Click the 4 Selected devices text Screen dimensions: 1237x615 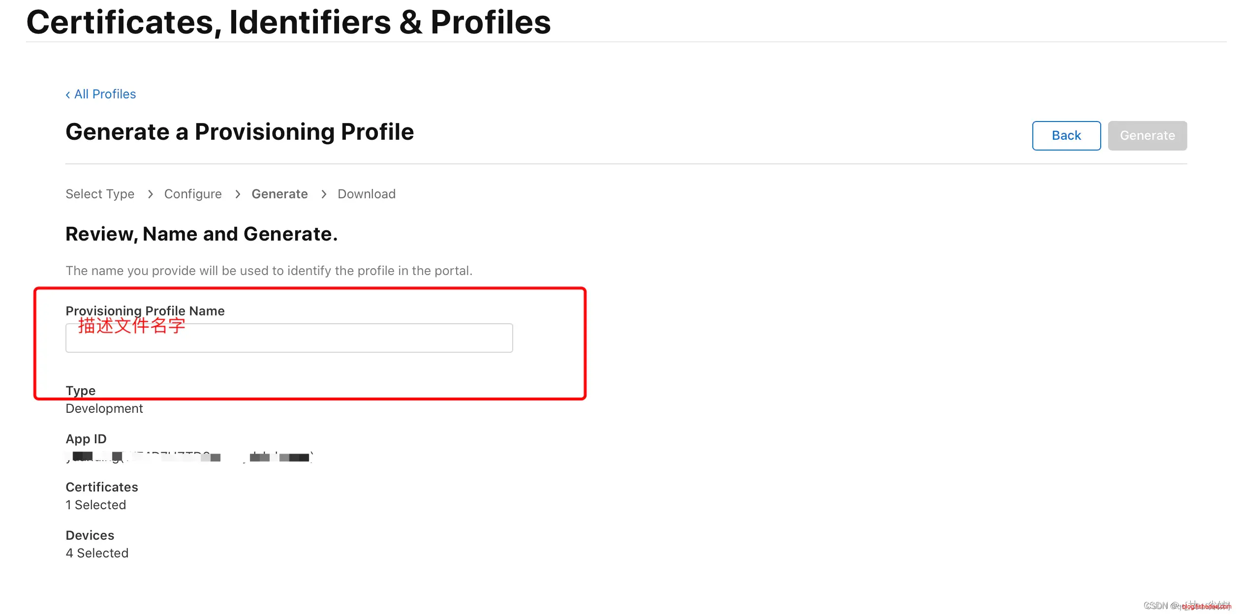(x=97, y=553)
